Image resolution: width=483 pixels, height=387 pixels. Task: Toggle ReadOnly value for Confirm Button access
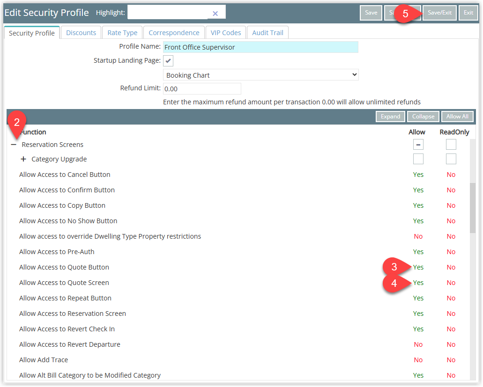click(451, 190)
